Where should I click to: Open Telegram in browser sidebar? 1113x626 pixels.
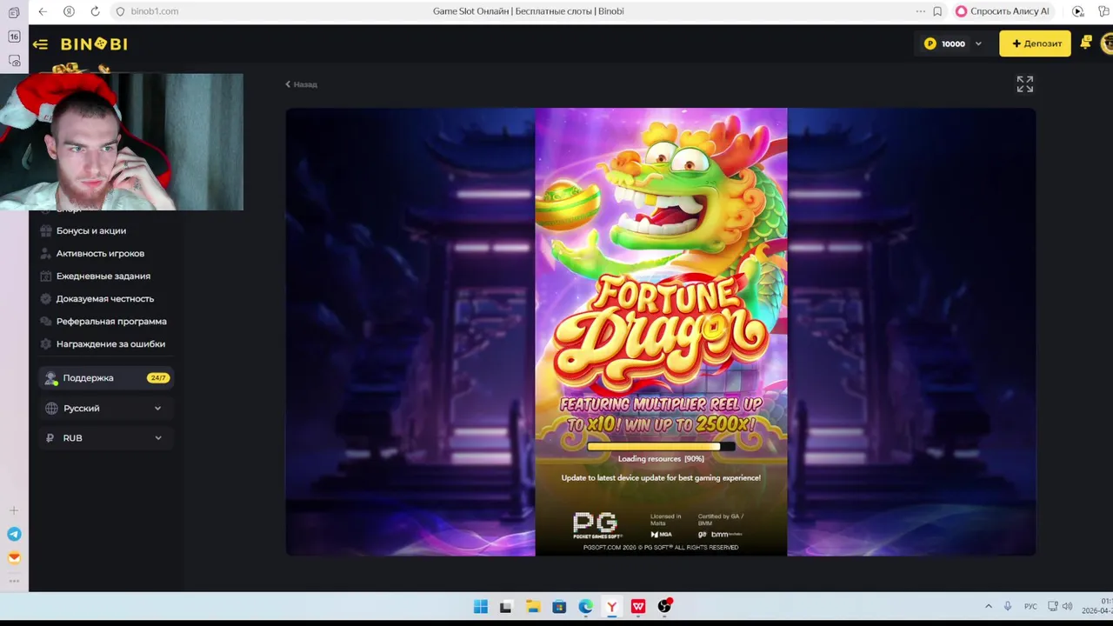click(14, 535)
